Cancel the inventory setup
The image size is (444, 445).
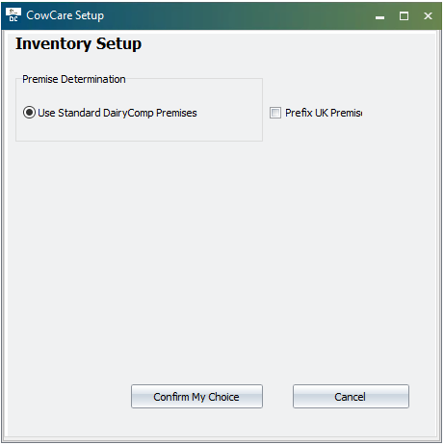[x=351, y=397]
